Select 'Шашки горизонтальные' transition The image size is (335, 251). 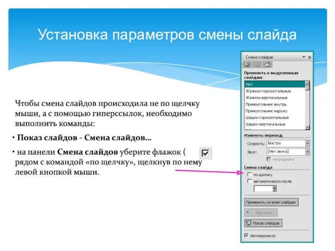coord(275,118)
